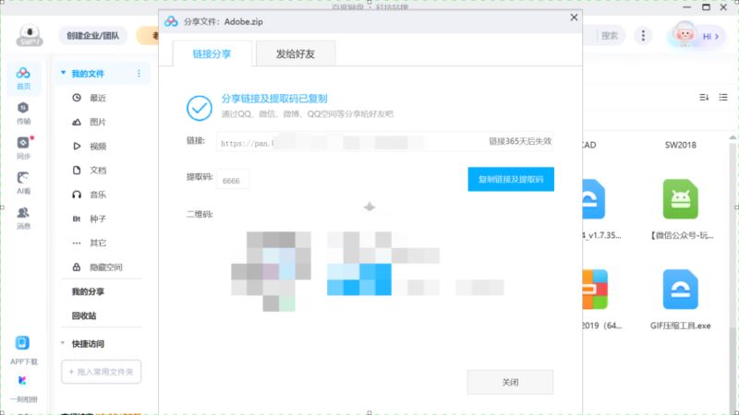Image resolution: width=739 pixels, height=415 pixels.
Task: Switch to list view icon
Action: pos(723,98)
